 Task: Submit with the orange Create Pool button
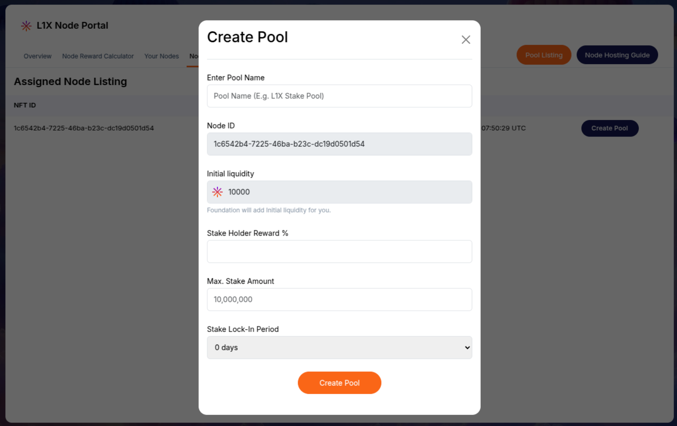(339, 383)
